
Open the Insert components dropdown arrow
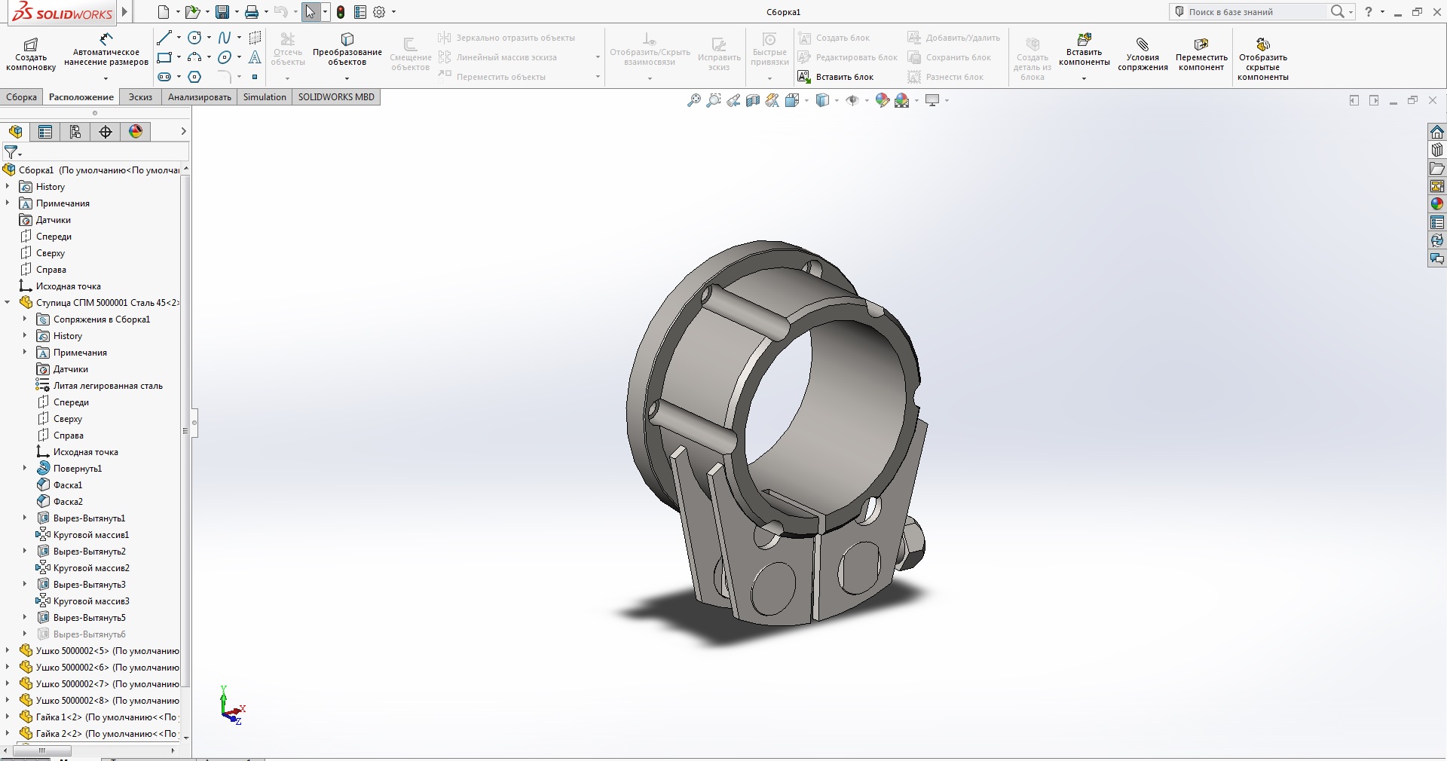1084,78
